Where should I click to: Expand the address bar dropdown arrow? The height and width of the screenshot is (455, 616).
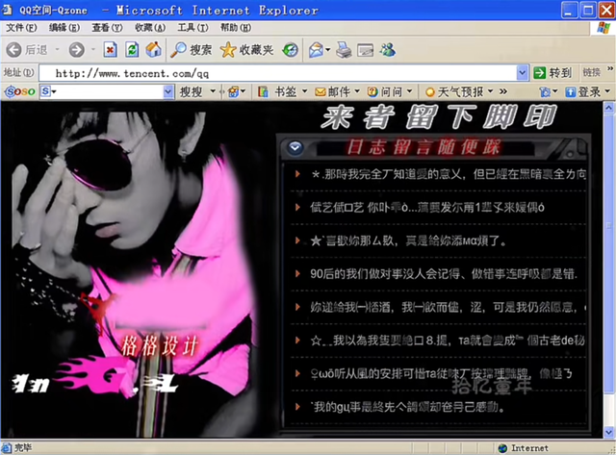tap(522, 73)
